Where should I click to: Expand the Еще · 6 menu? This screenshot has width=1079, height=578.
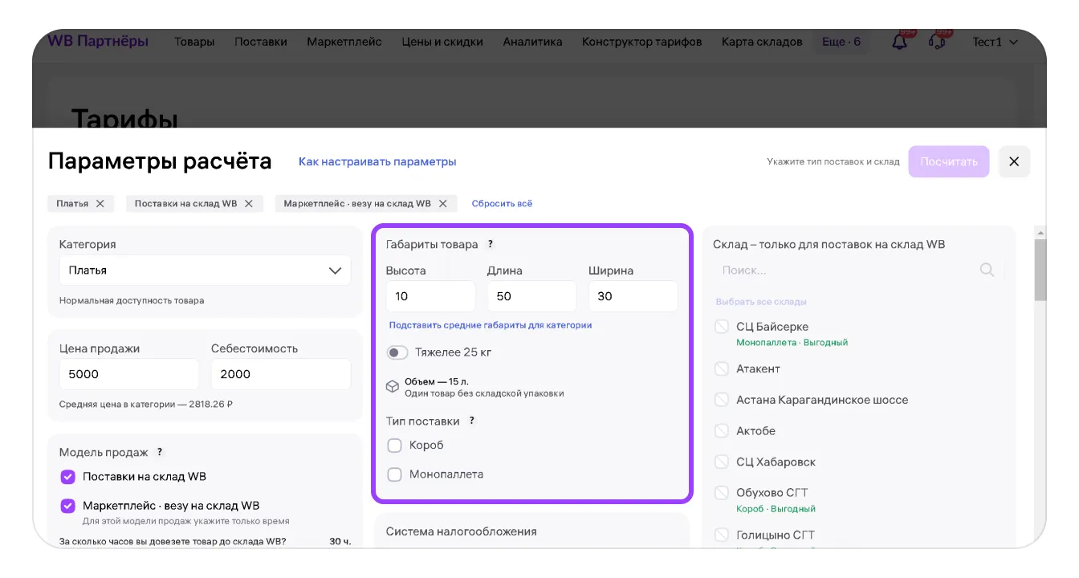pos(841,42)
